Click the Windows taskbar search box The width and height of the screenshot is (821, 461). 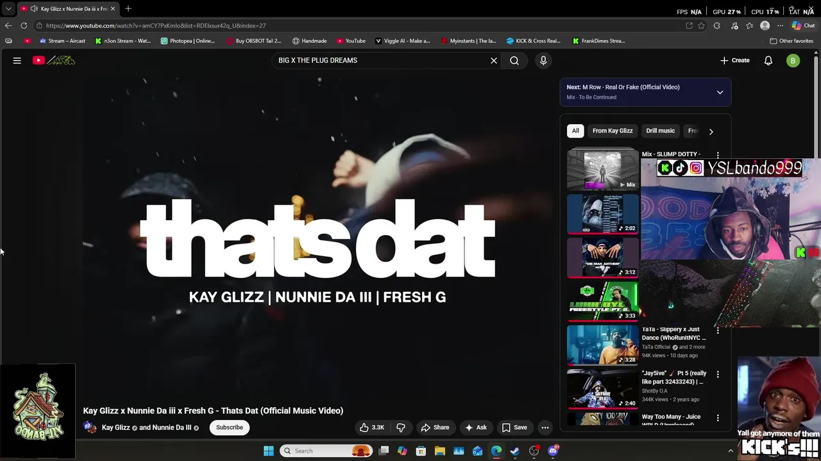[x=326, y=451]
